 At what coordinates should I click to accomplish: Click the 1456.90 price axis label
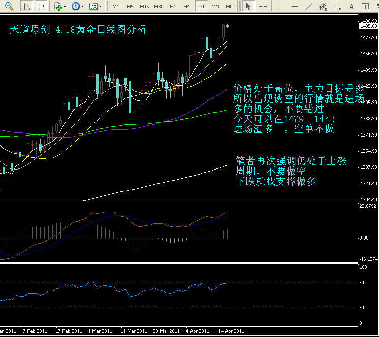pos(369,53)
